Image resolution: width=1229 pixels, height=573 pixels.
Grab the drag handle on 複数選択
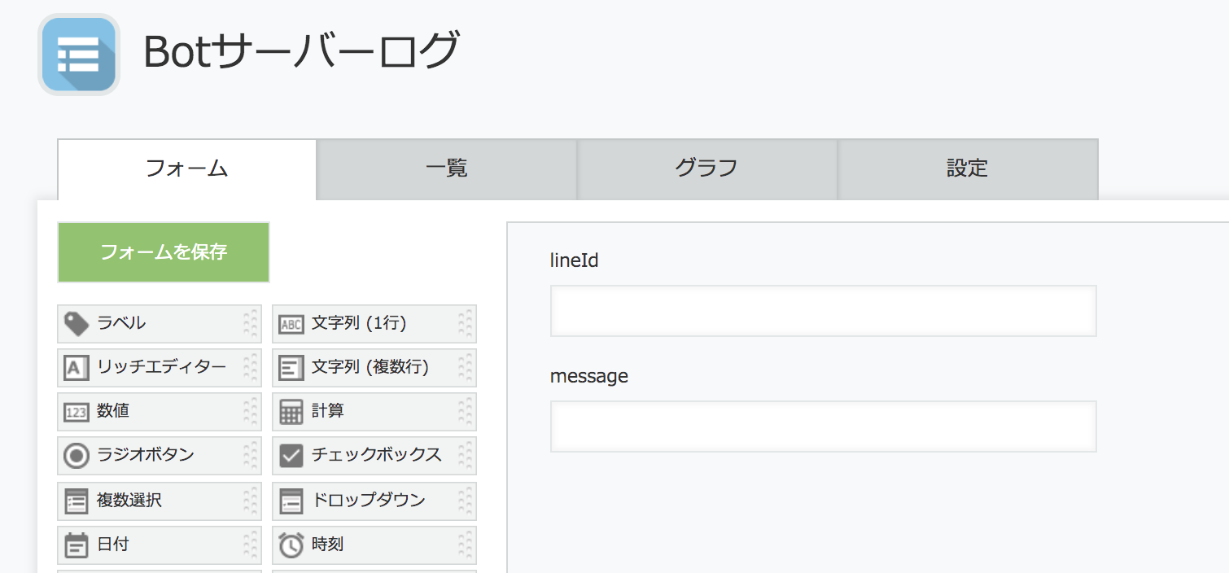coord(251,501)
